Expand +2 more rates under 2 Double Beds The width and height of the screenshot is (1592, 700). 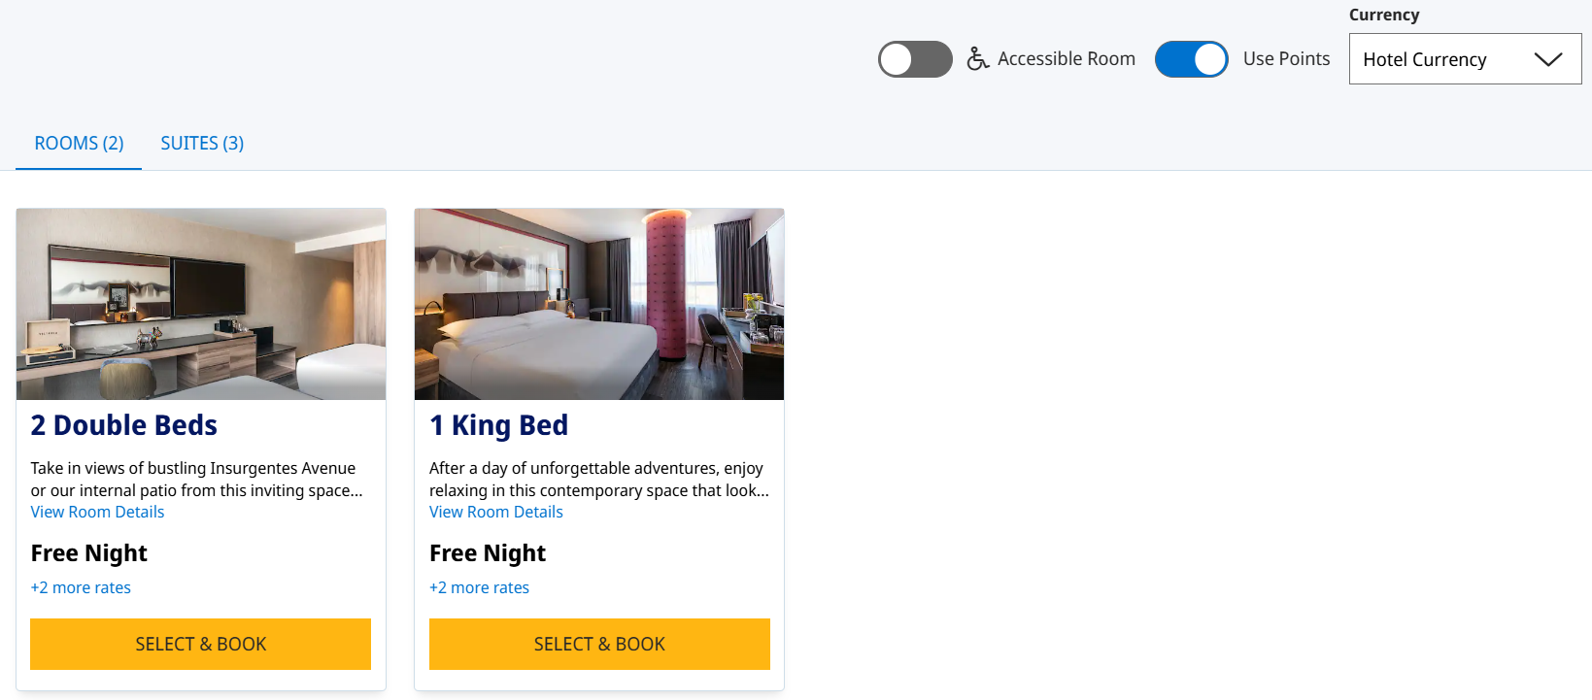point(81,586)
